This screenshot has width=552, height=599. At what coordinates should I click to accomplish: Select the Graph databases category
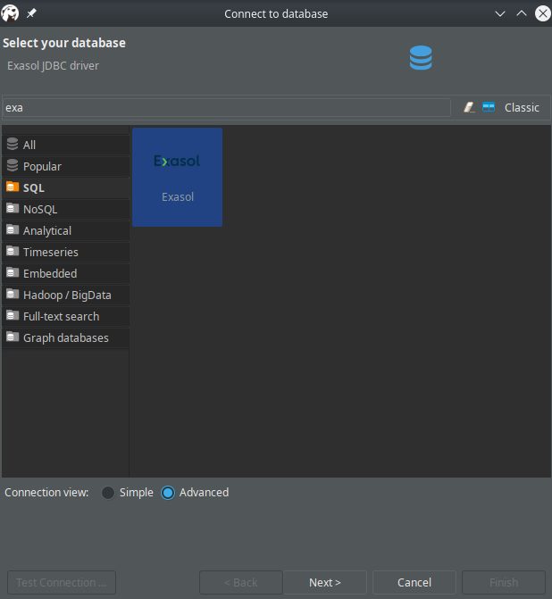[x=66, y=337]
